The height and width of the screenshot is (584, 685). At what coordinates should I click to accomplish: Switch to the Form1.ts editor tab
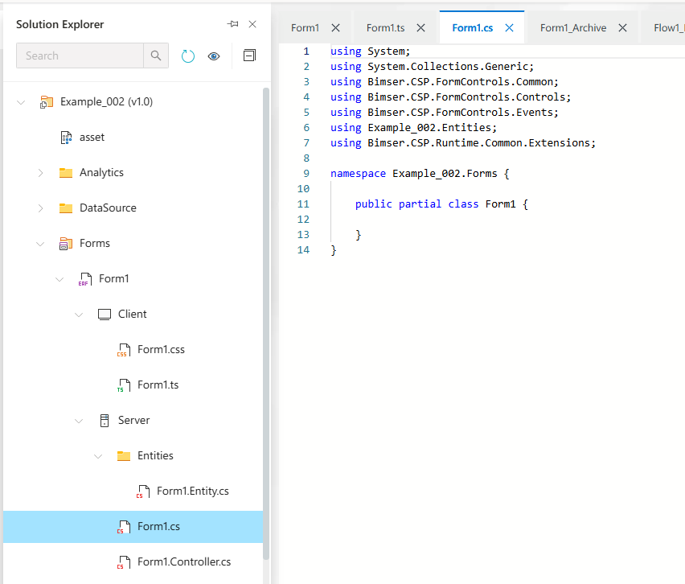click(385, 28)
